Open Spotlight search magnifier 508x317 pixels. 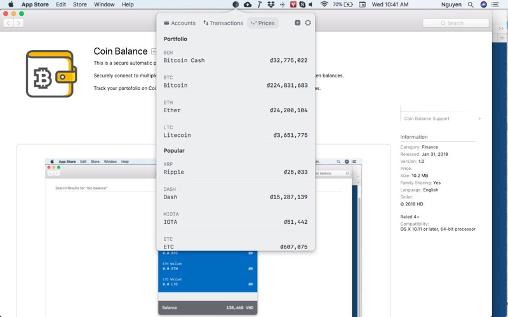(x=471, y=4)
